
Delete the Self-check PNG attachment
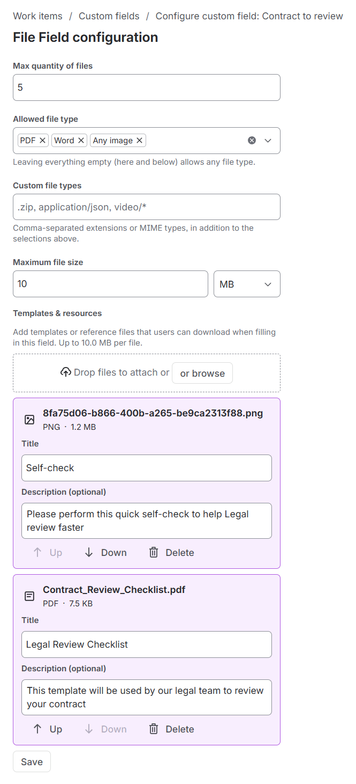[x=171, y=553]
